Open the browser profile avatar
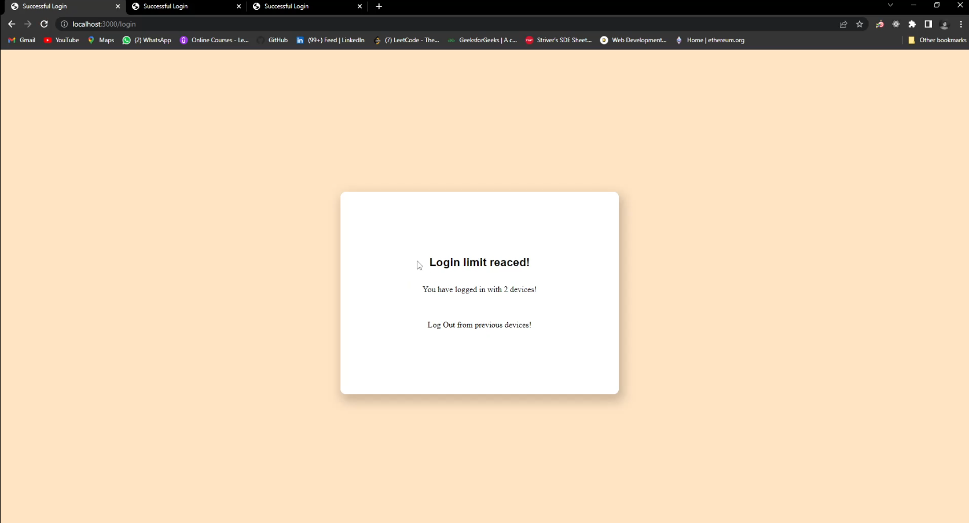This screenshot has height=523, width=969. (x=945, y=24)
